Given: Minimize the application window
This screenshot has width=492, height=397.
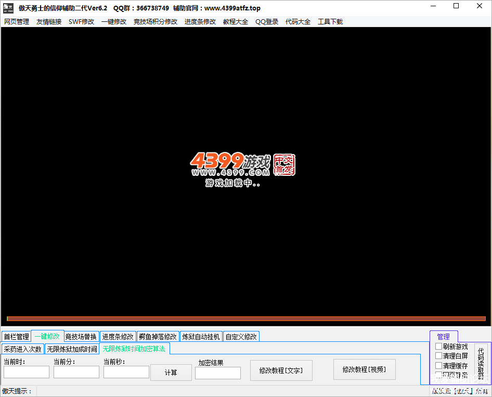Looking at the screenshot, I should (433, 6).
